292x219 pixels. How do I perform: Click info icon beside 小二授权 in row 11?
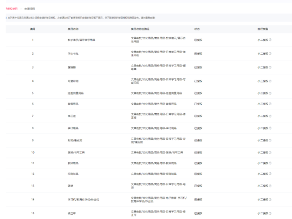(270, 163)
